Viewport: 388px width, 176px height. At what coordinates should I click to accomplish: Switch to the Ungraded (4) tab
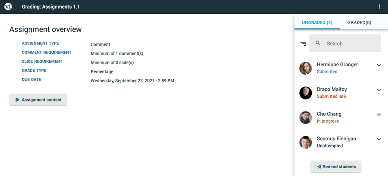click(317, 22)
